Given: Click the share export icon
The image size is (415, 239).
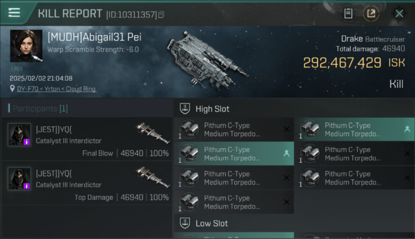Looking at the screenshot, I should pos(371,14).
